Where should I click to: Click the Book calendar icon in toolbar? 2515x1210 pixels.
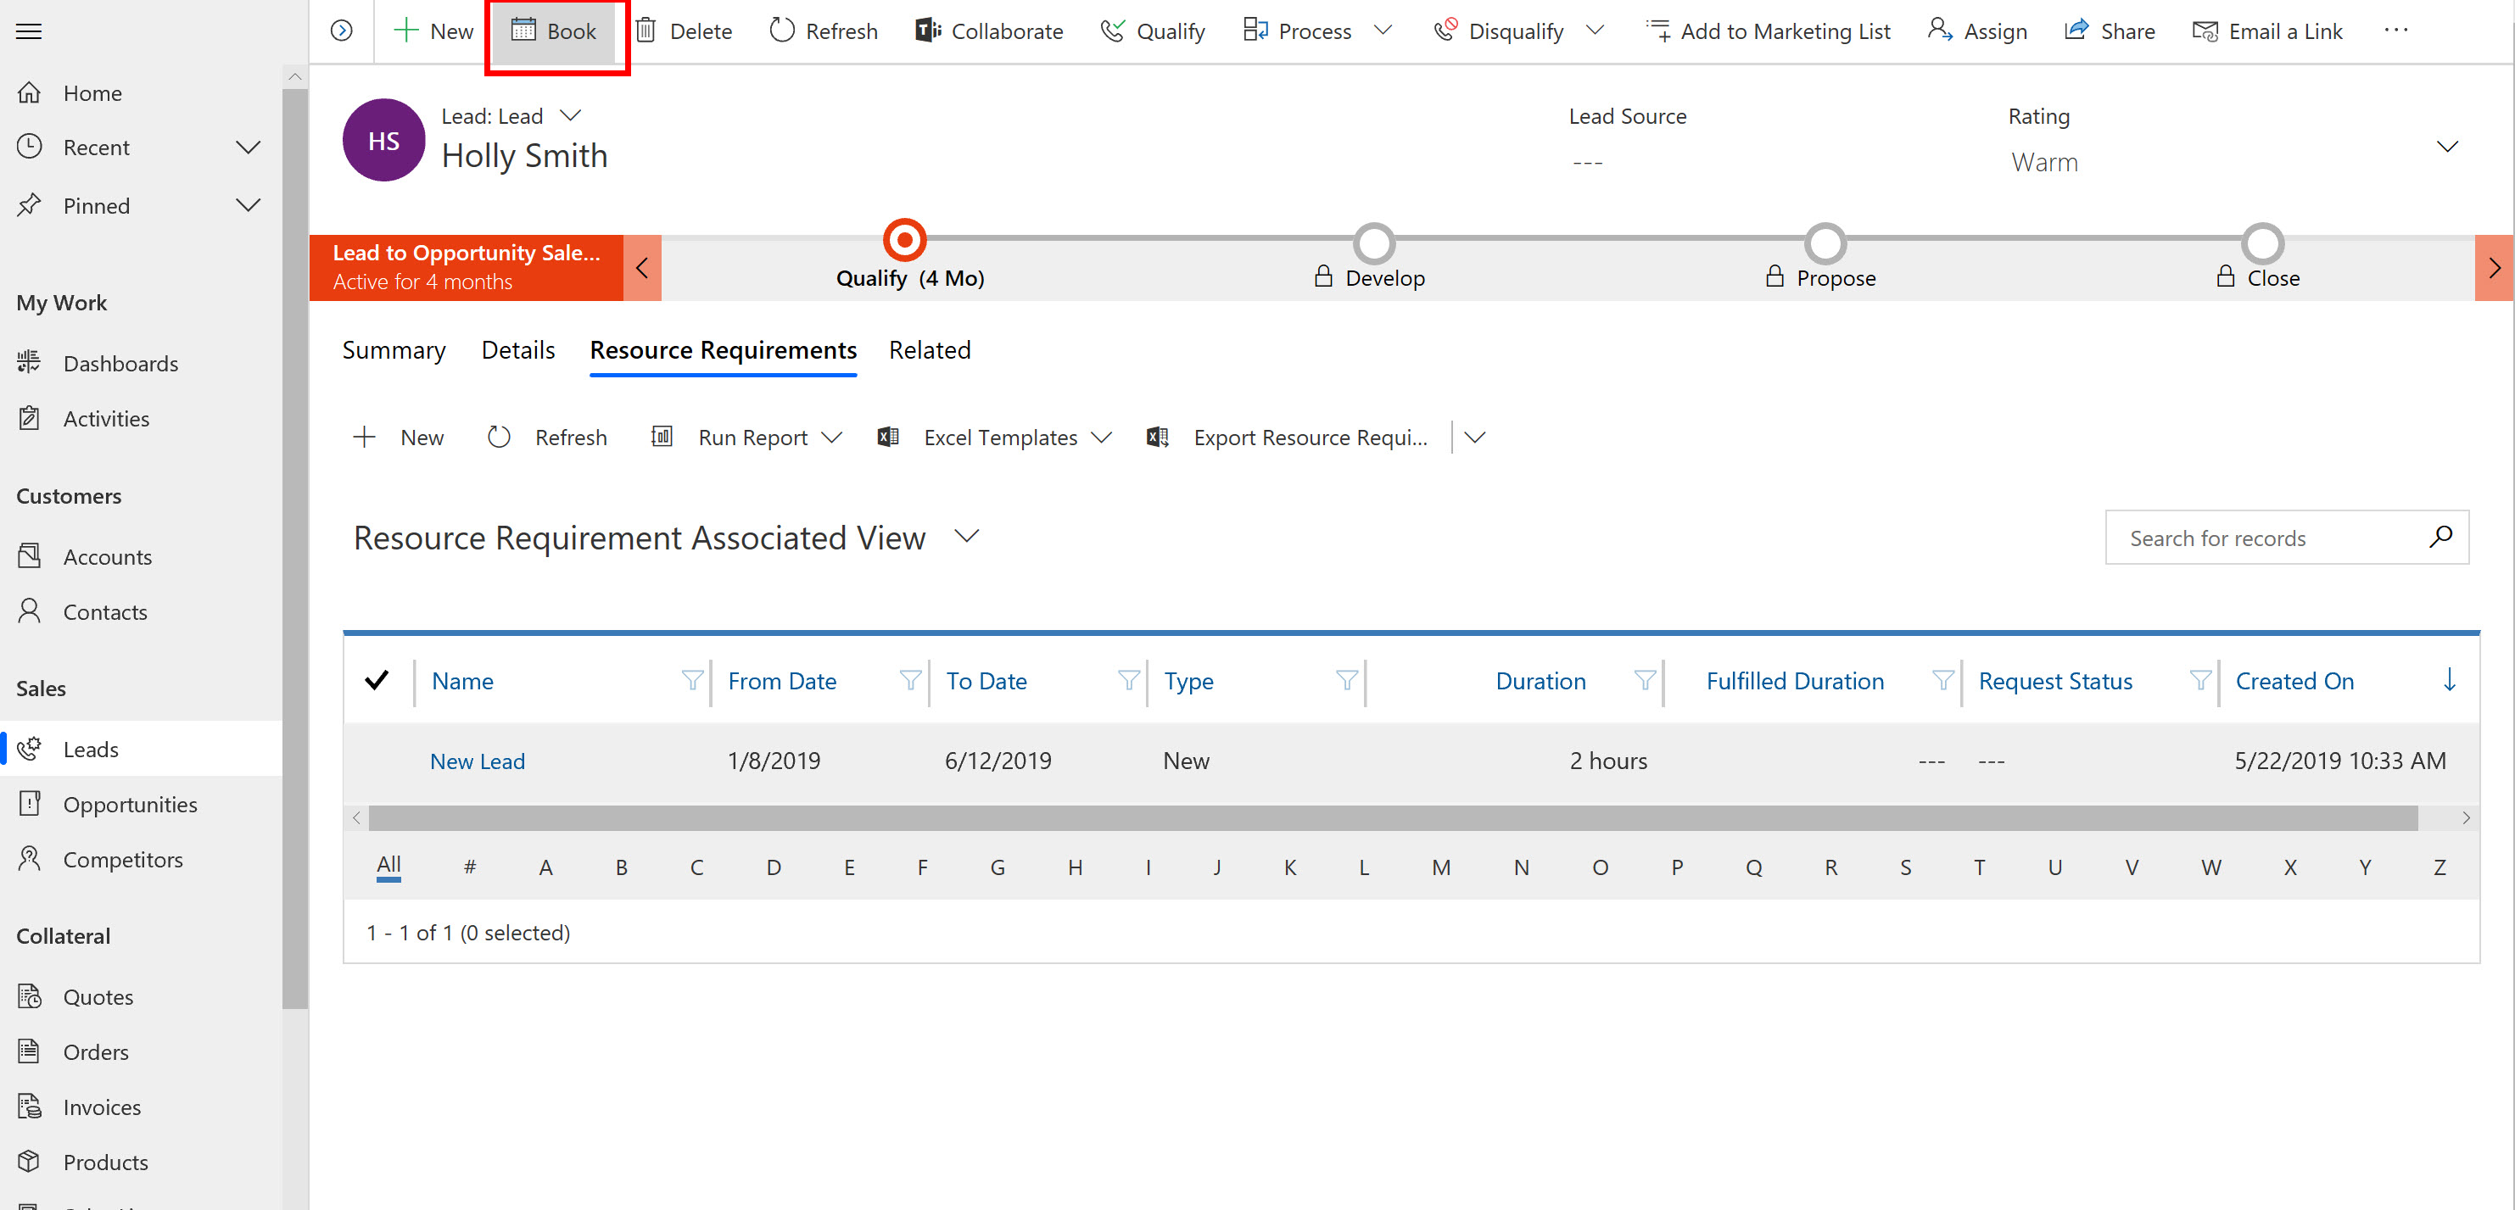coord(523,31)
